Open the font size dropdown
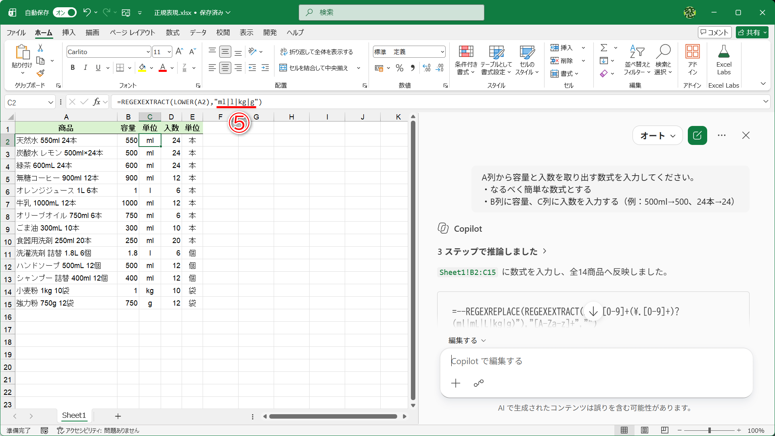This screenshot has height=436, width=775. coord(169,52)
